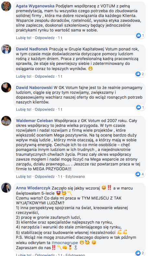Like Agata Wyganowska's comment via Lubię to!
Screen dimensions: 149x256
(24, 38)
